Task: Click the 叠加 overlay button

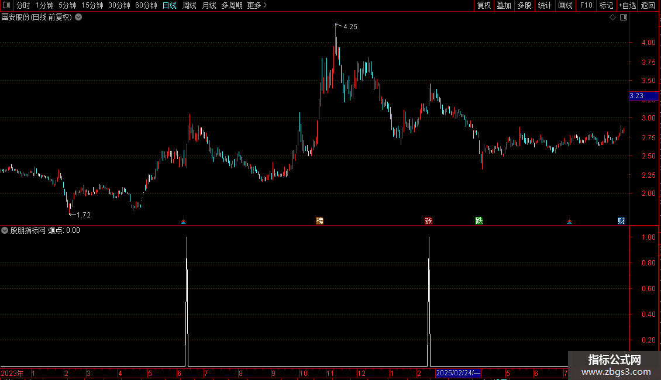Action: click(x=504, y=5)
